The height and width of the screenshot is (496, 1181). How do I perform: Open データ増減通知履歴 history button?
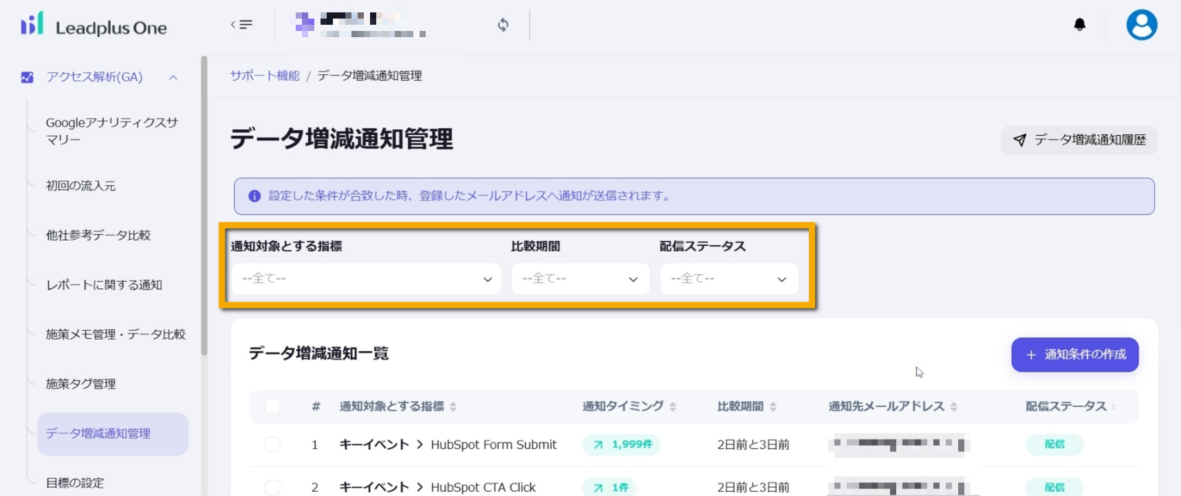[x=1079, y=140]
